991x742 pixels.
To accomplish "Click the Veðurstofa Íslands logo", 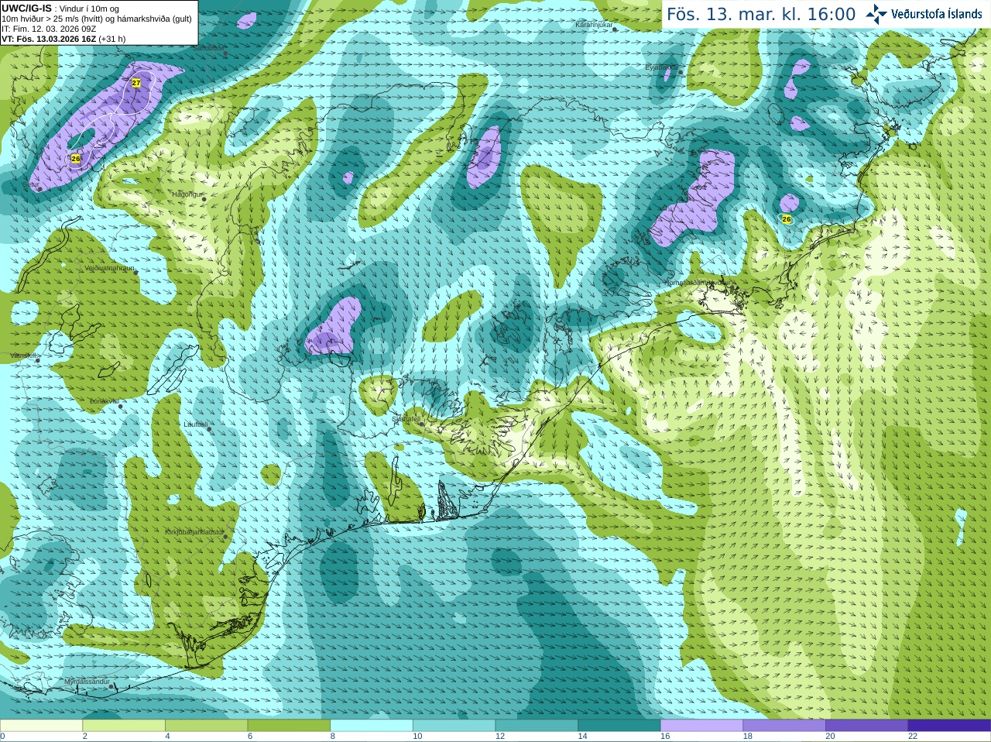I will coord(924,14).
